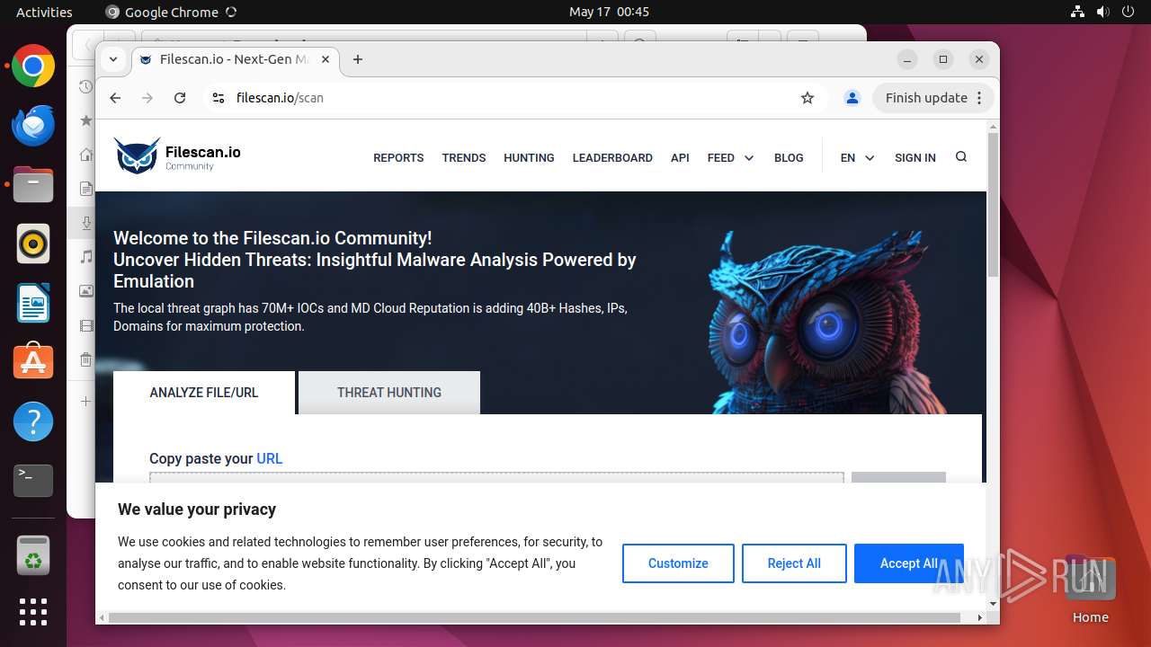Open the HUNTING page
The width and height of the screenshot is (1151, 647).
[x=529, y=157]
